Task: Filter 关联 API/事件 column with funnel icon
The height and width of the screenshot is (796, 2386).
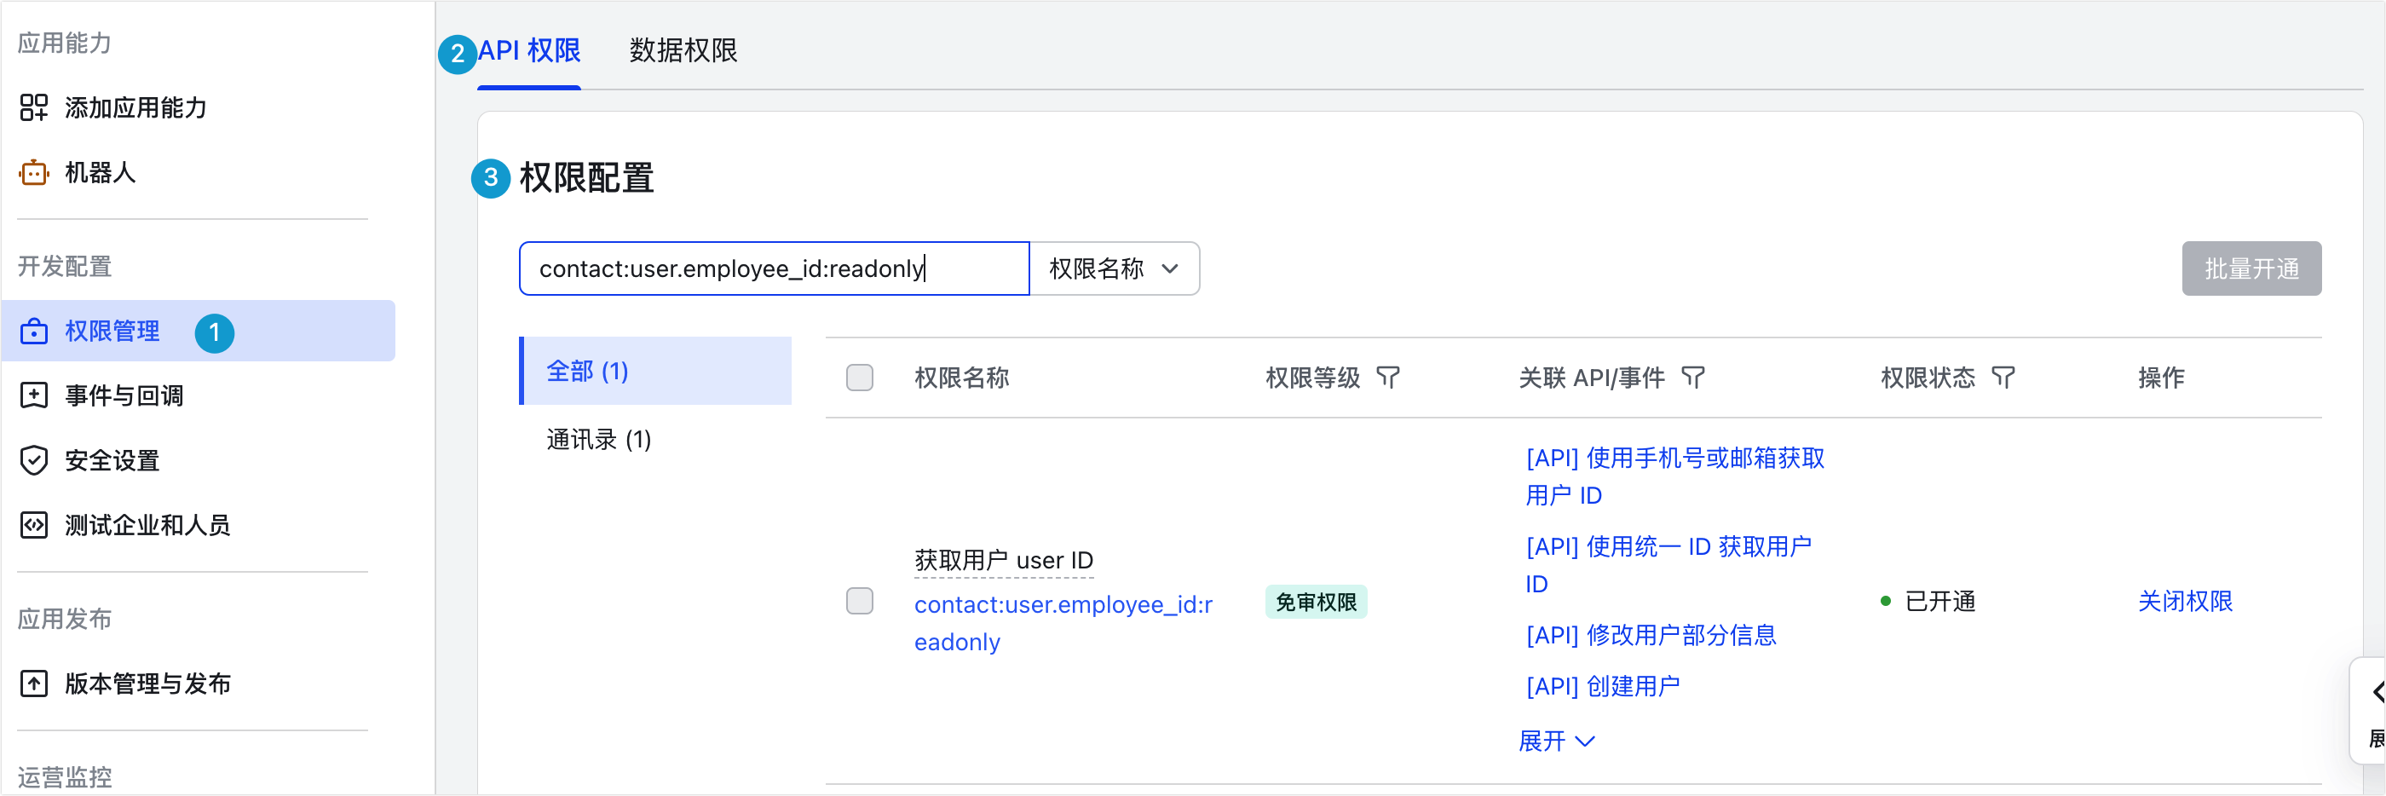Action: pyautogui.click(x=1692, y=378)
